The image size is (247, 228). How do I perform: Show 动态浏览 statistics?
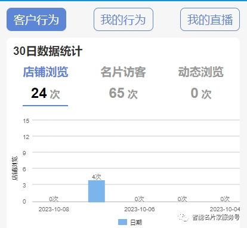[x=201, y=72]
